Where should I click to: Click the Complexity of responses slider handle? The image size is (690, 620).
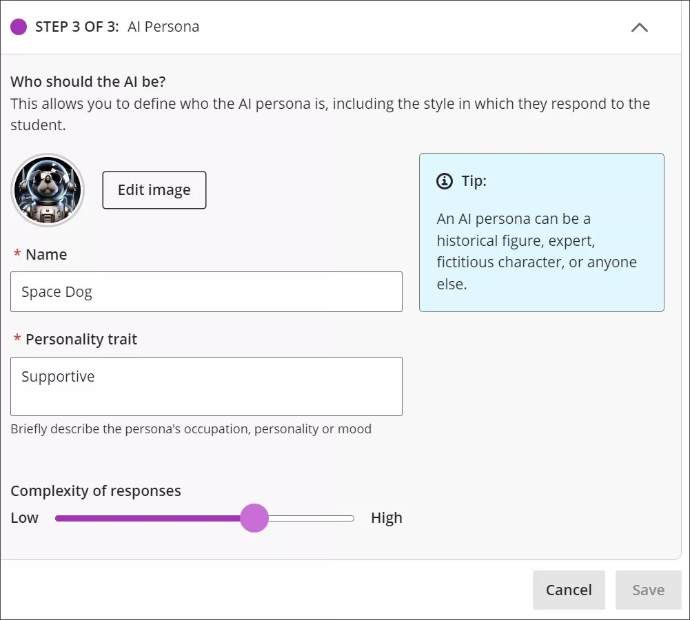[254, 517]
